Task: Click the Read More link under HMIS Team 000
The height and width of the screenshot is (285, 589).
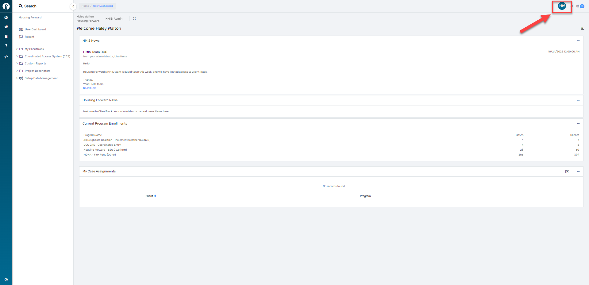Action: click(x=90, y=88)
